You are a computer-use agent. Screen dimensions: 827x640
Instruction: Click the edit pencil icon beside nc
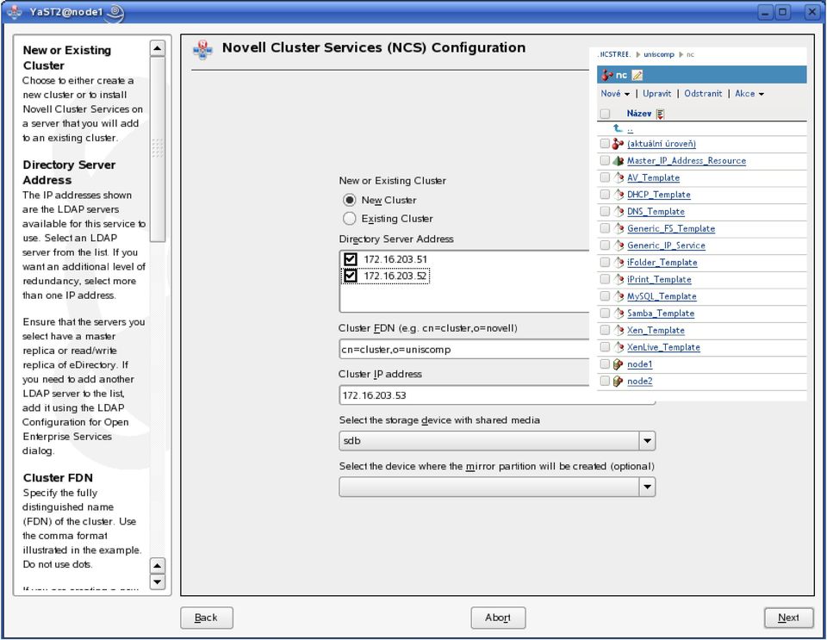(x=637, y=76)
